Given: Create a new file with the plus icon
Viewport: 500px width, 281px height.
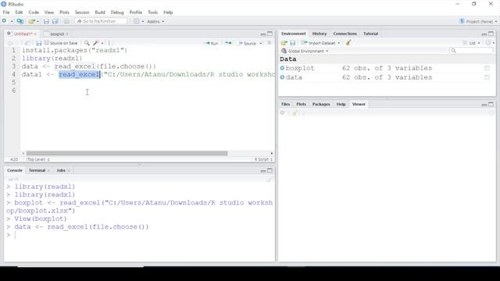Looking at the screenshot, I should tap(4, 21).
